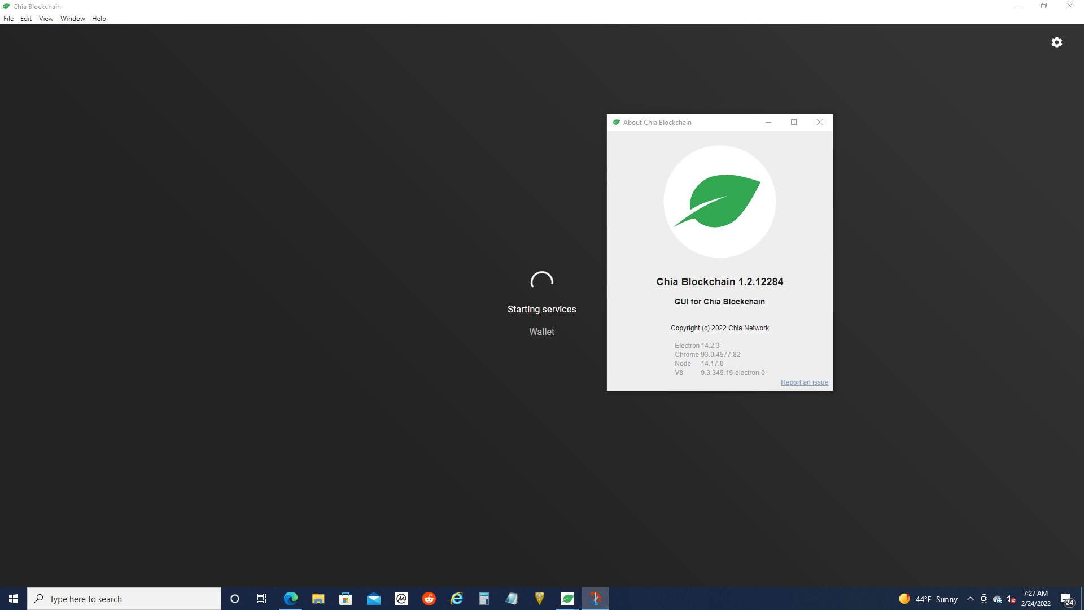This screenshot has width=1084, height=610.
Task: Open the red pin taskbar icon
Action: coord(595,599)
